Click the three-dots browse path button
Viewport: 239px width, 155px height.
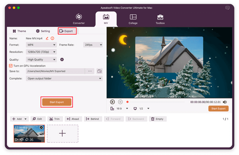90,71
